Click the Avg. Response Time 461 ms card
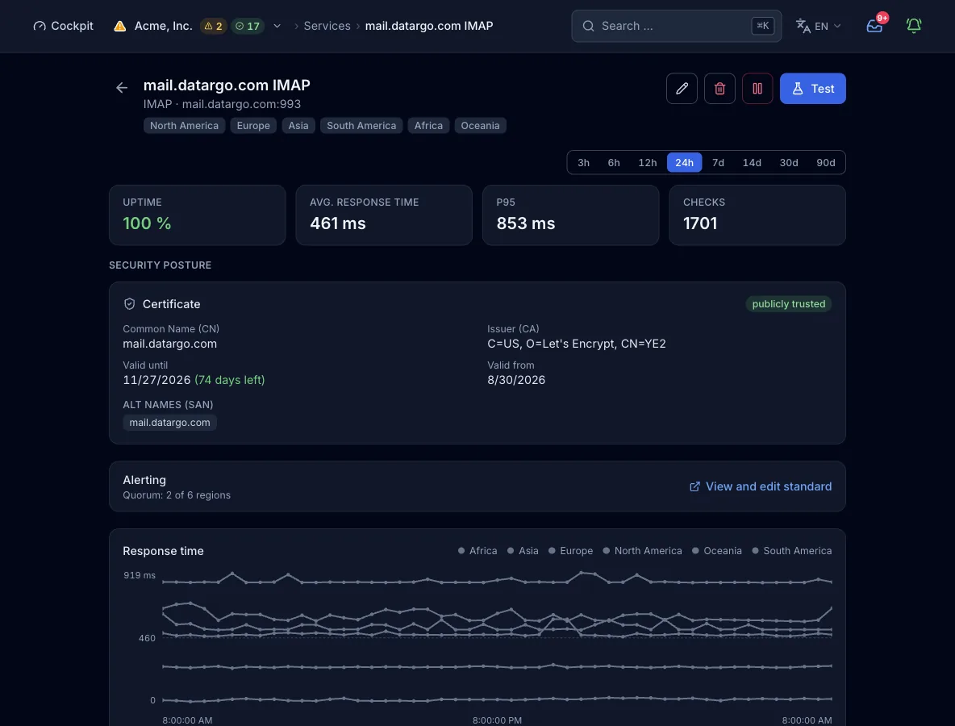Image resolution: width=955 pixels, height=726 pixels. [384, 215]
